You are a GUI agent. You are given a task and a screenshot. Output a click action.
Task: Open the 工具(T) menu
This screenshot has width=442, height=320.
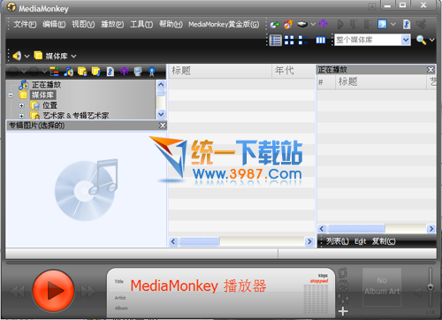[x=141, y=24]
